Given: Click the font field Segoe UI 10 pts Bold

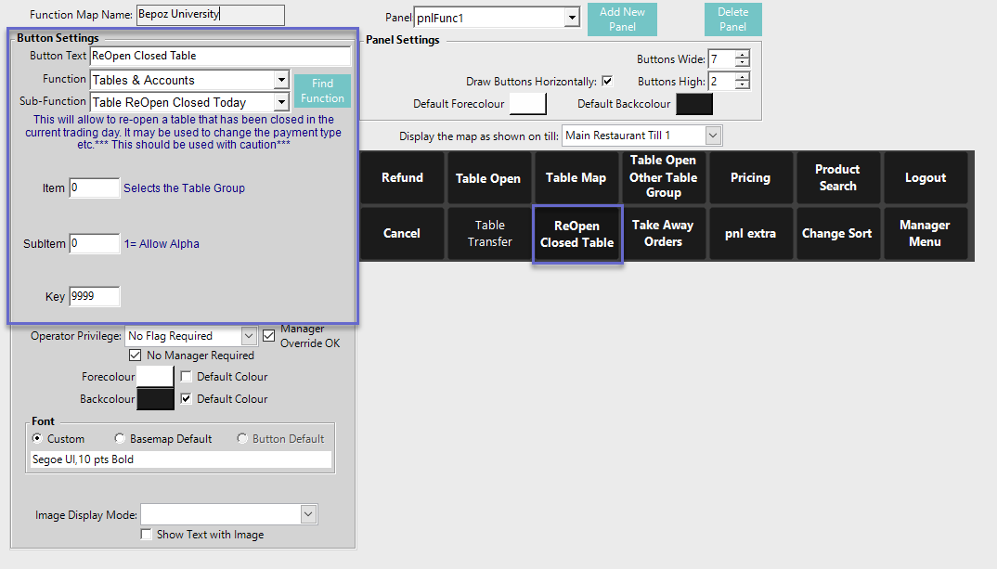Looking at the screenshot, I should click(181, 459).
